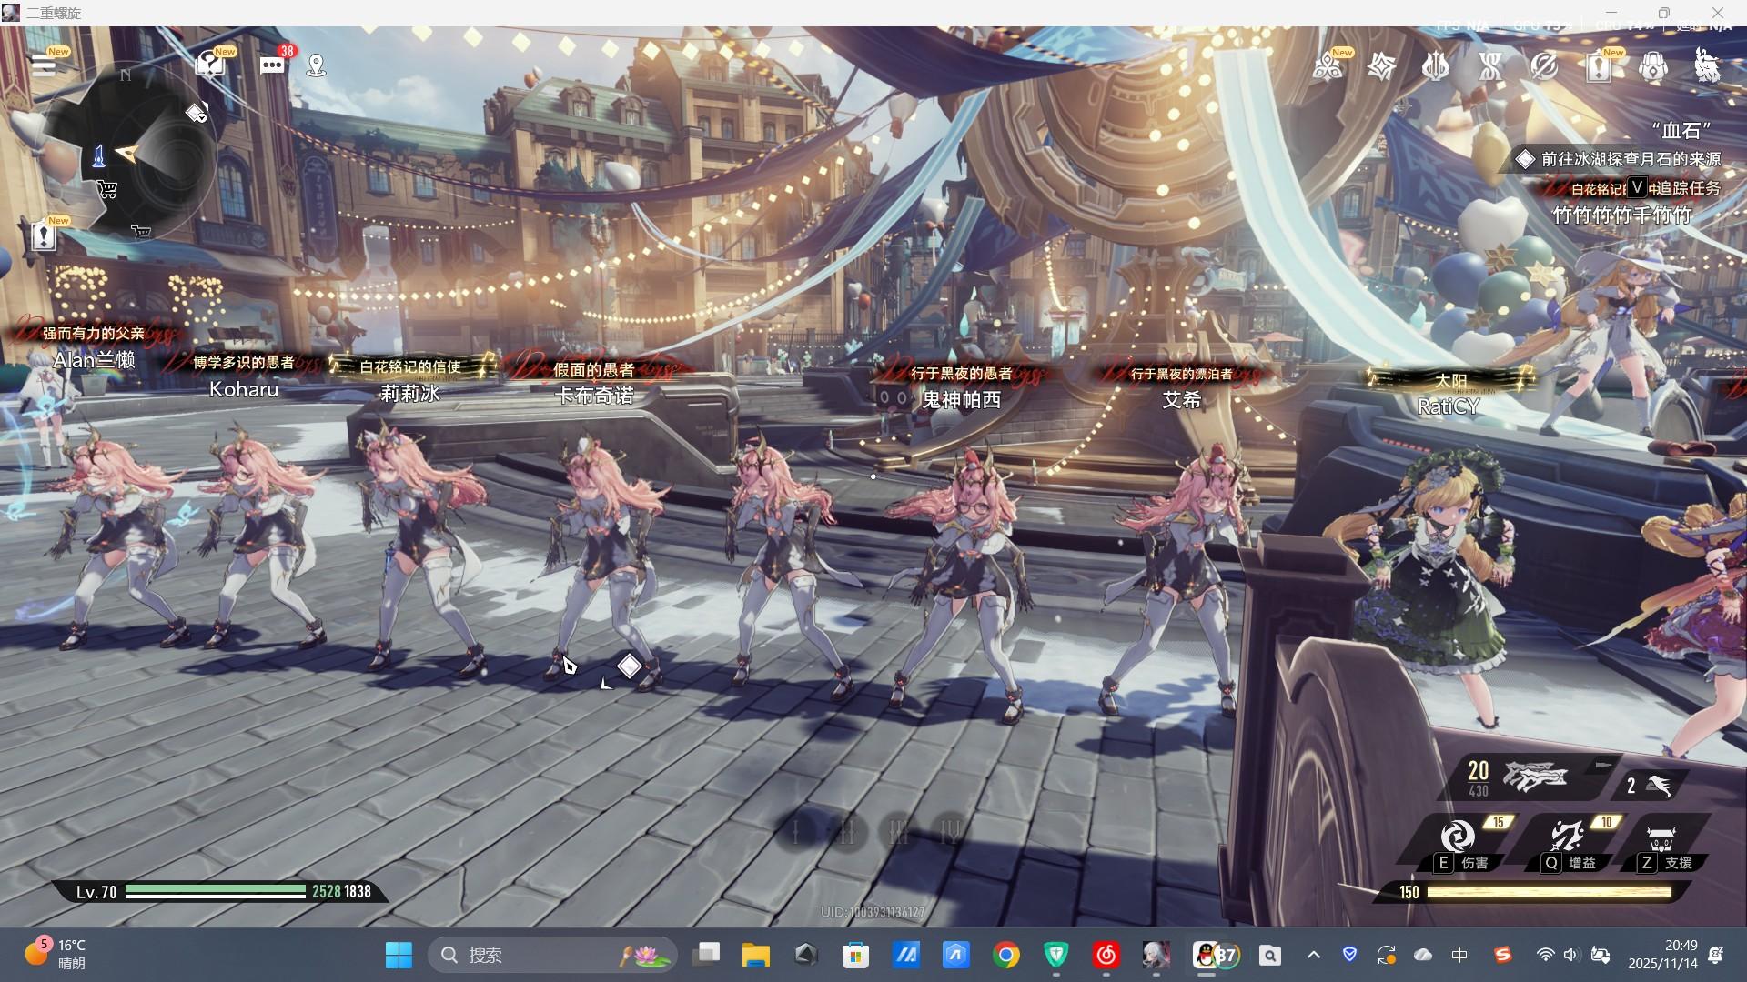Viewport: 1747px width, 982px height.
Task: Open the quest card icon in top-right bar
Action: pyautogui.click(x=1599, y=67)
